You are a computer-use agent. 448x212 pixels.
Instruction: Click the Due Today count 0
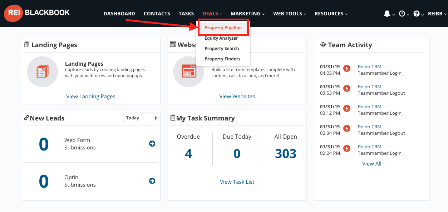pyautogui.click(x=237, y=154)
